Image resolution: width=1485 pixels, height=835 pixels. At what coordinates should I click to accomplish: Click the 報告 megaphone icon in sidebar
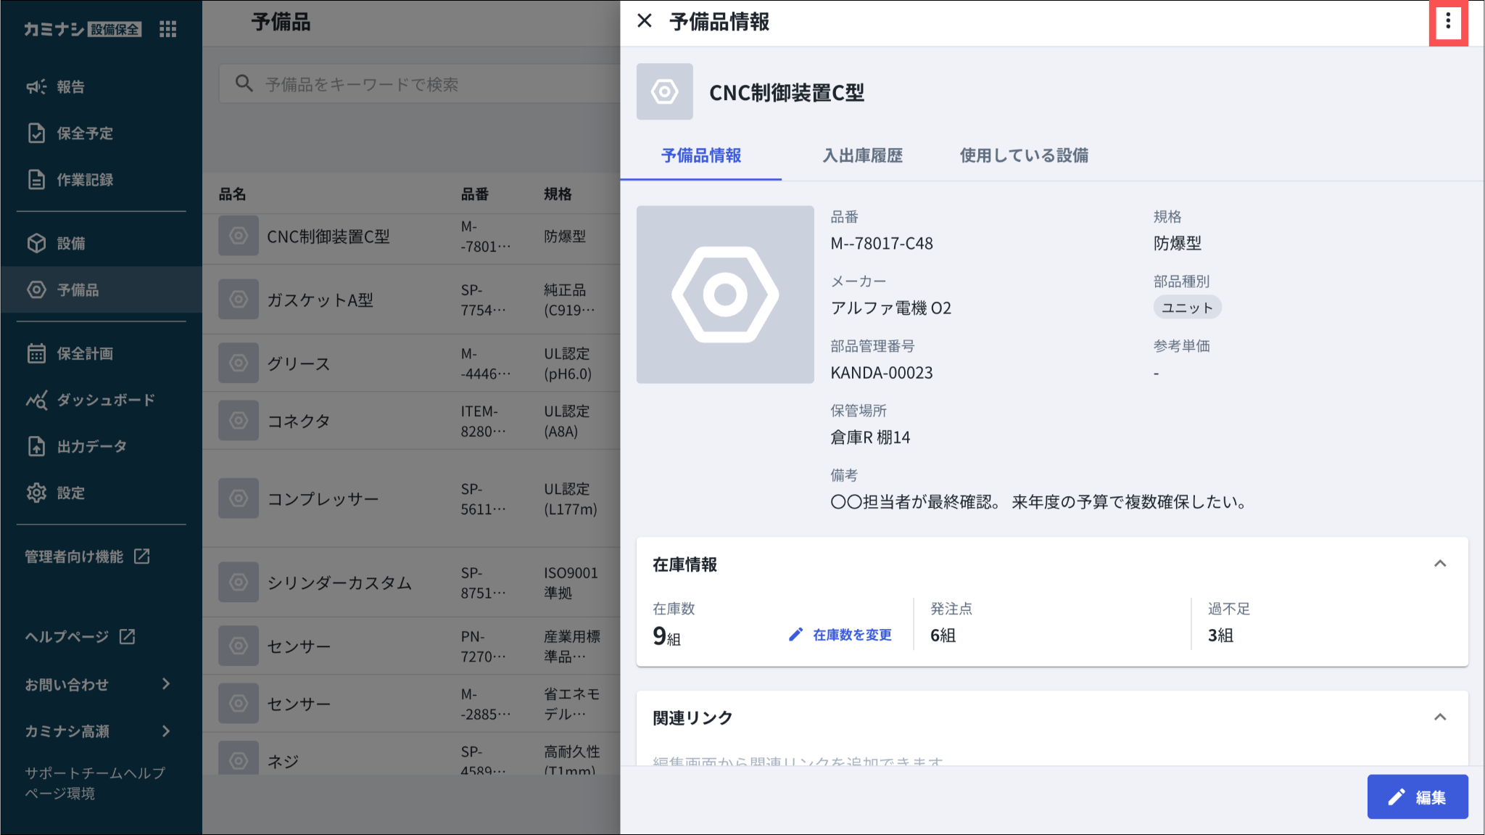[36, 87]
